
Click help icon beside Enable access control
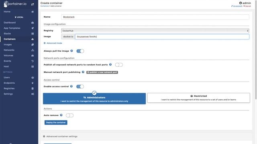point(71,86)
